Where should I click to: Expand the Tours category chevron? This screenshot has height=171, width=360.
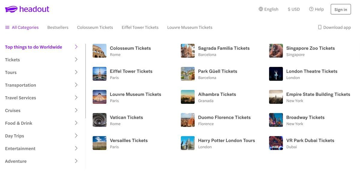pos(76,72)
